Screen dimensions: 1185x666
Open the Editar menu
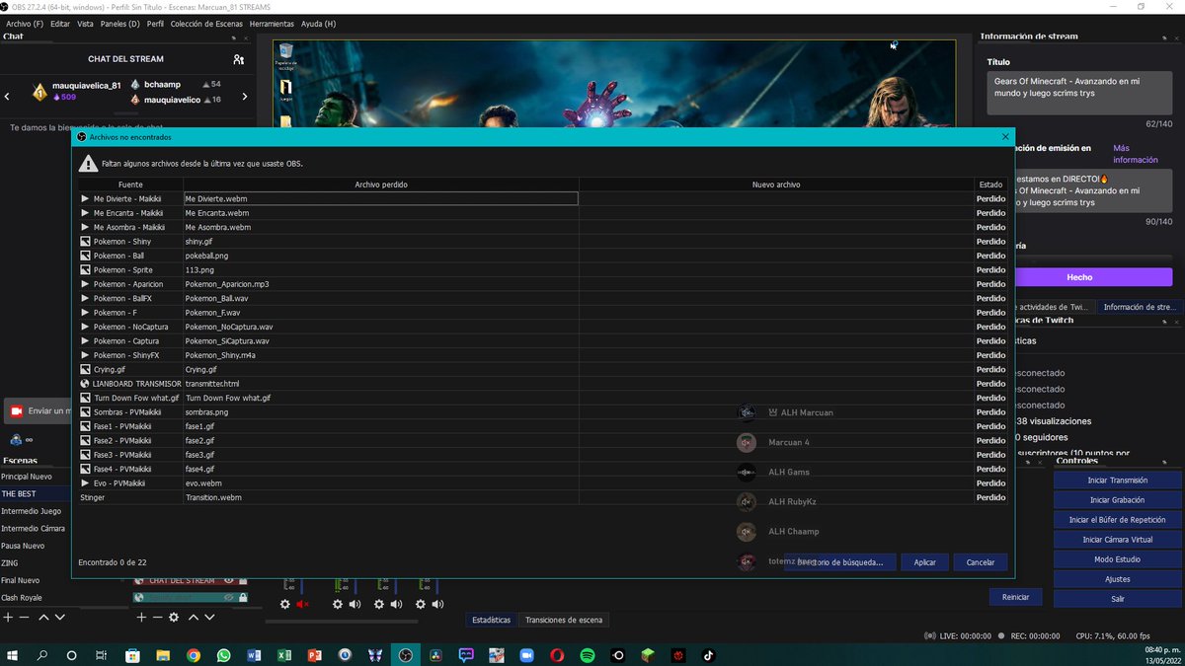click(60, 23)
